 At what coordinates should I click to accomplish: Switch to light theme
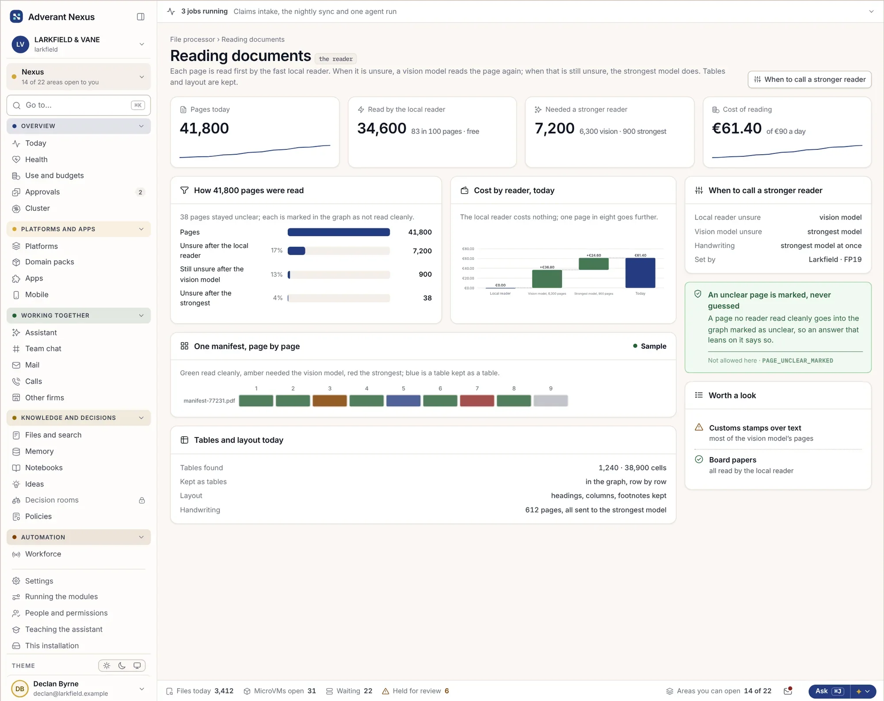pyautogui.click(x=107, y=666)
